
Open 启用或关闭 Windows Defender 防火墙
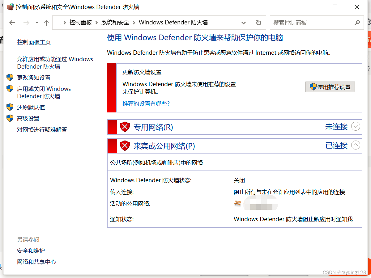coord(44,92)
